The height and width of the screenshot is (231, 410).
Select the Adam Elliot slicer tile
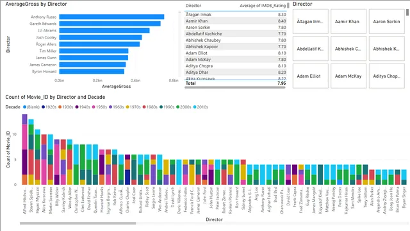(x=310, y=76)
